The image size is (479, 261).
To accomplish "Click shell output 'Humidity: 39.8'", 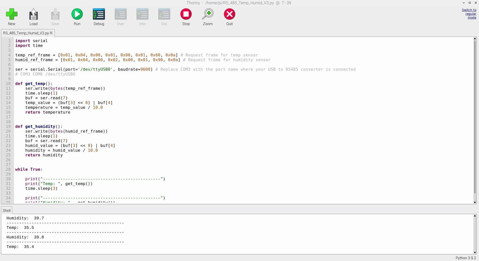I will [25, 237].
